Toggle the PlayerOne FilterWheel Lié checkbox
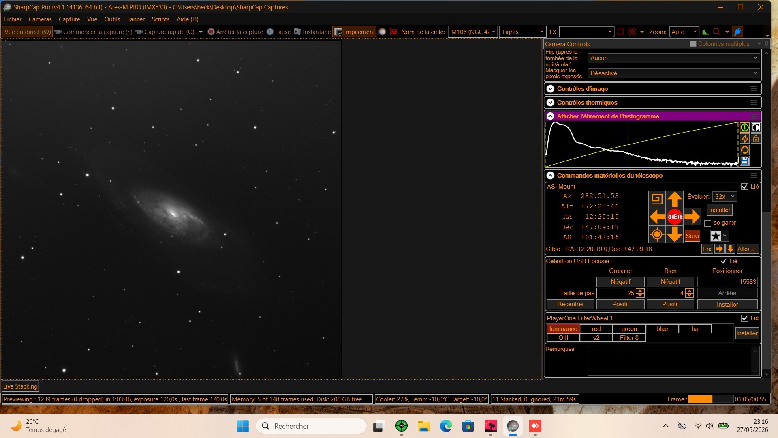This screenshot has height=438, width=778. [744, 318]
